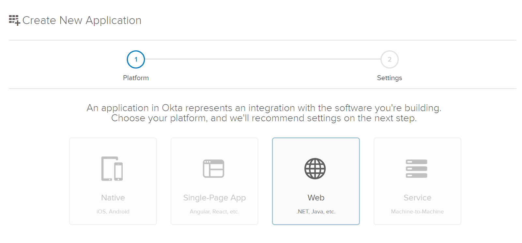The height and width of the screenshot is (243, 522).
Task: Select the step 1 circle
Action: point(136,60)
